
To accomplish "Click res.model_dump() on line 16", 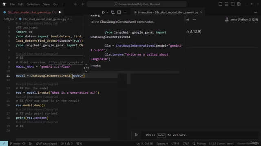I will (x=30, y=105).
